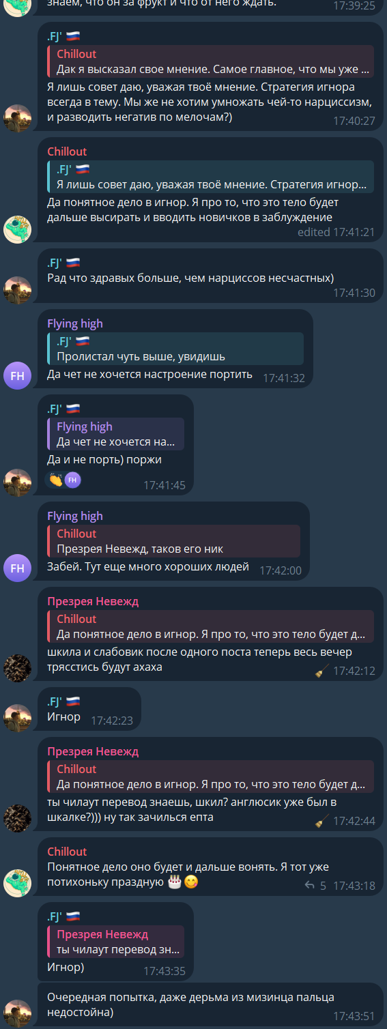Click Chillout's green avatar next to 17:41:21 message
Image resolution: width=387 pixels, height=1029 pixels.
(17, 229)
